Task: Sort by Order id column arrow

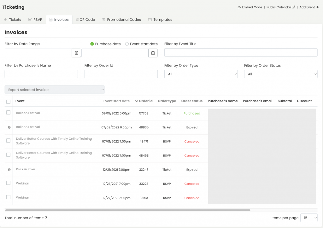Action: click(x=137, y=101)
